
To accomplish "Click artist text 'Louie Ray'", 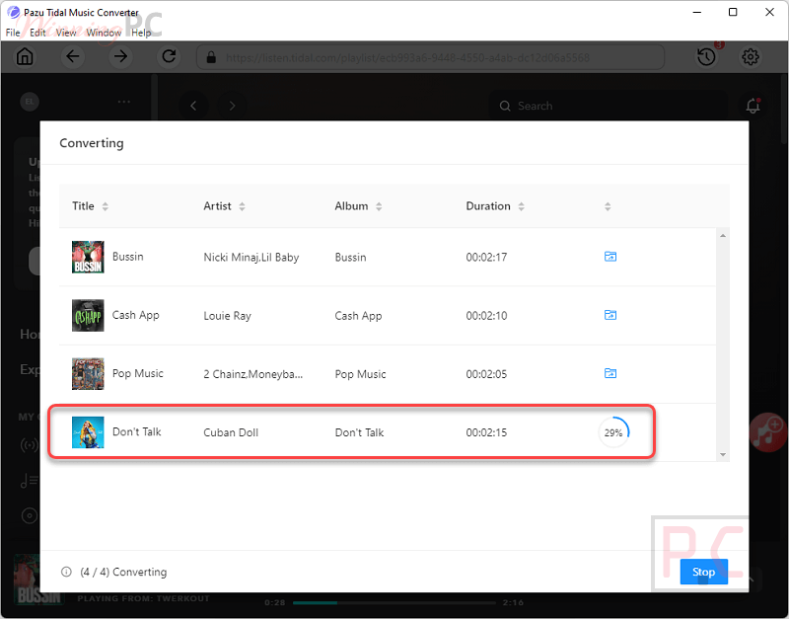I will tap(227, 316).
